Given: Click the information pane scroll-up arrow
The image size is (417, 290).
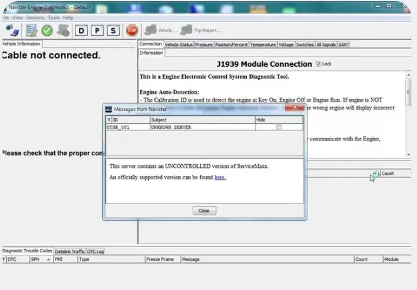Looking at the screenshot, I should tap(408, 75).
